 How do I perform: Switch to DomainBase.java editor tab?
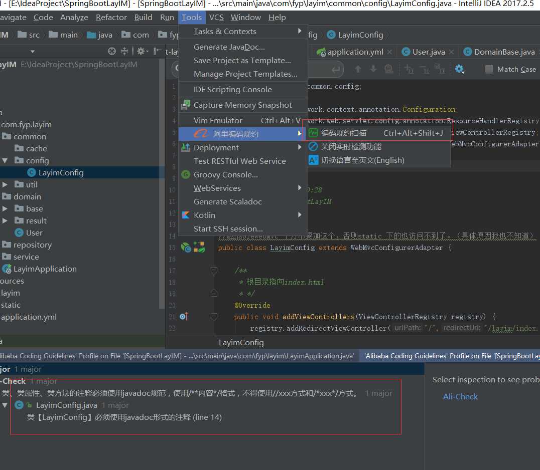(499, 52)
